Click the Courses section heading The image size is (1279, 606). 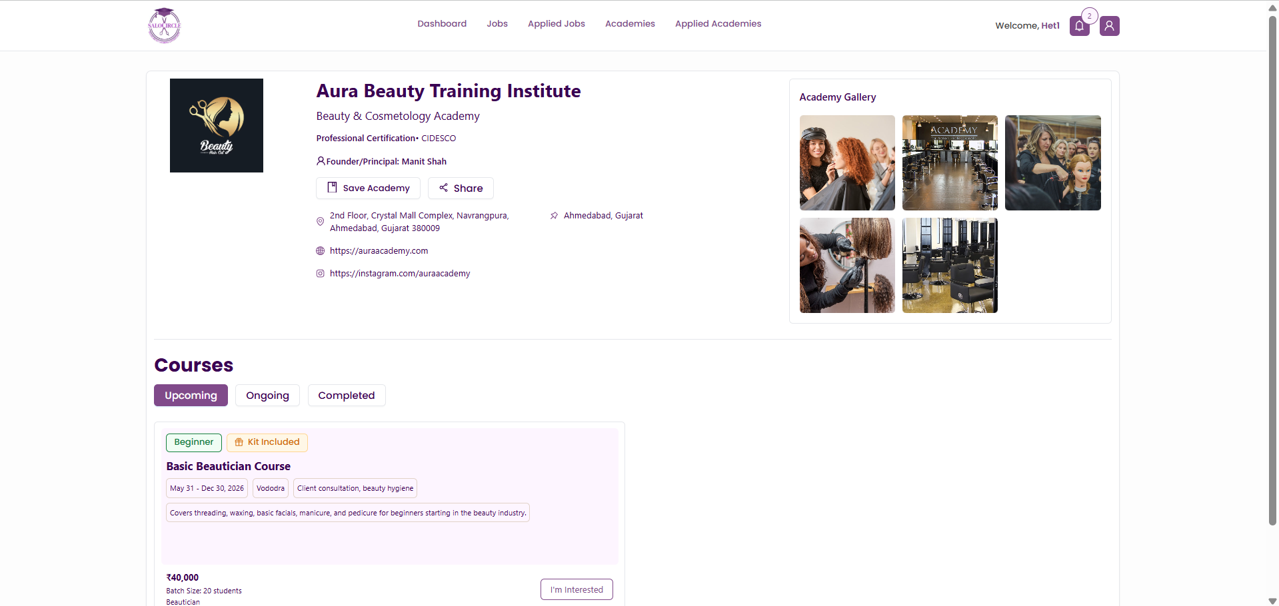[194, 365]
